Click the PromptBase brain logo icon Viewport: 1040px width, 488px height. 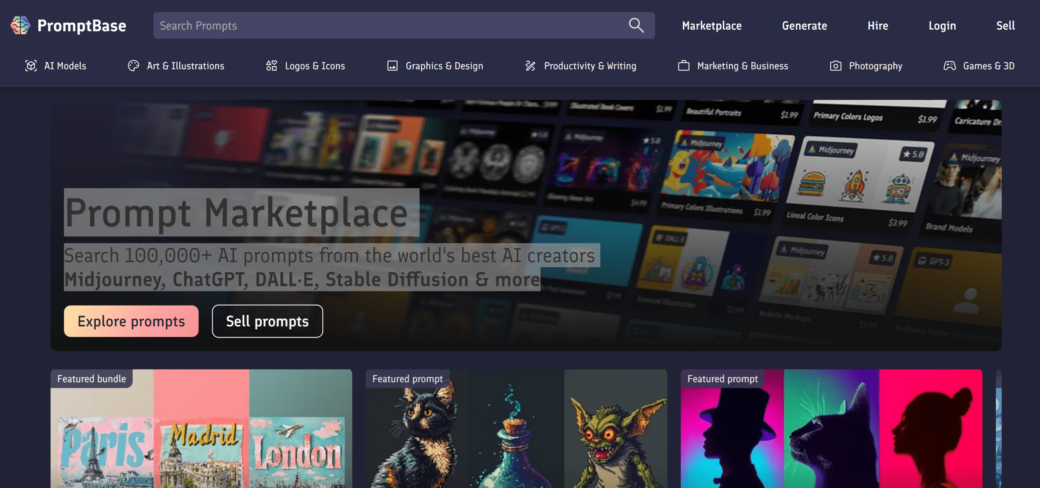pos(20,25)
